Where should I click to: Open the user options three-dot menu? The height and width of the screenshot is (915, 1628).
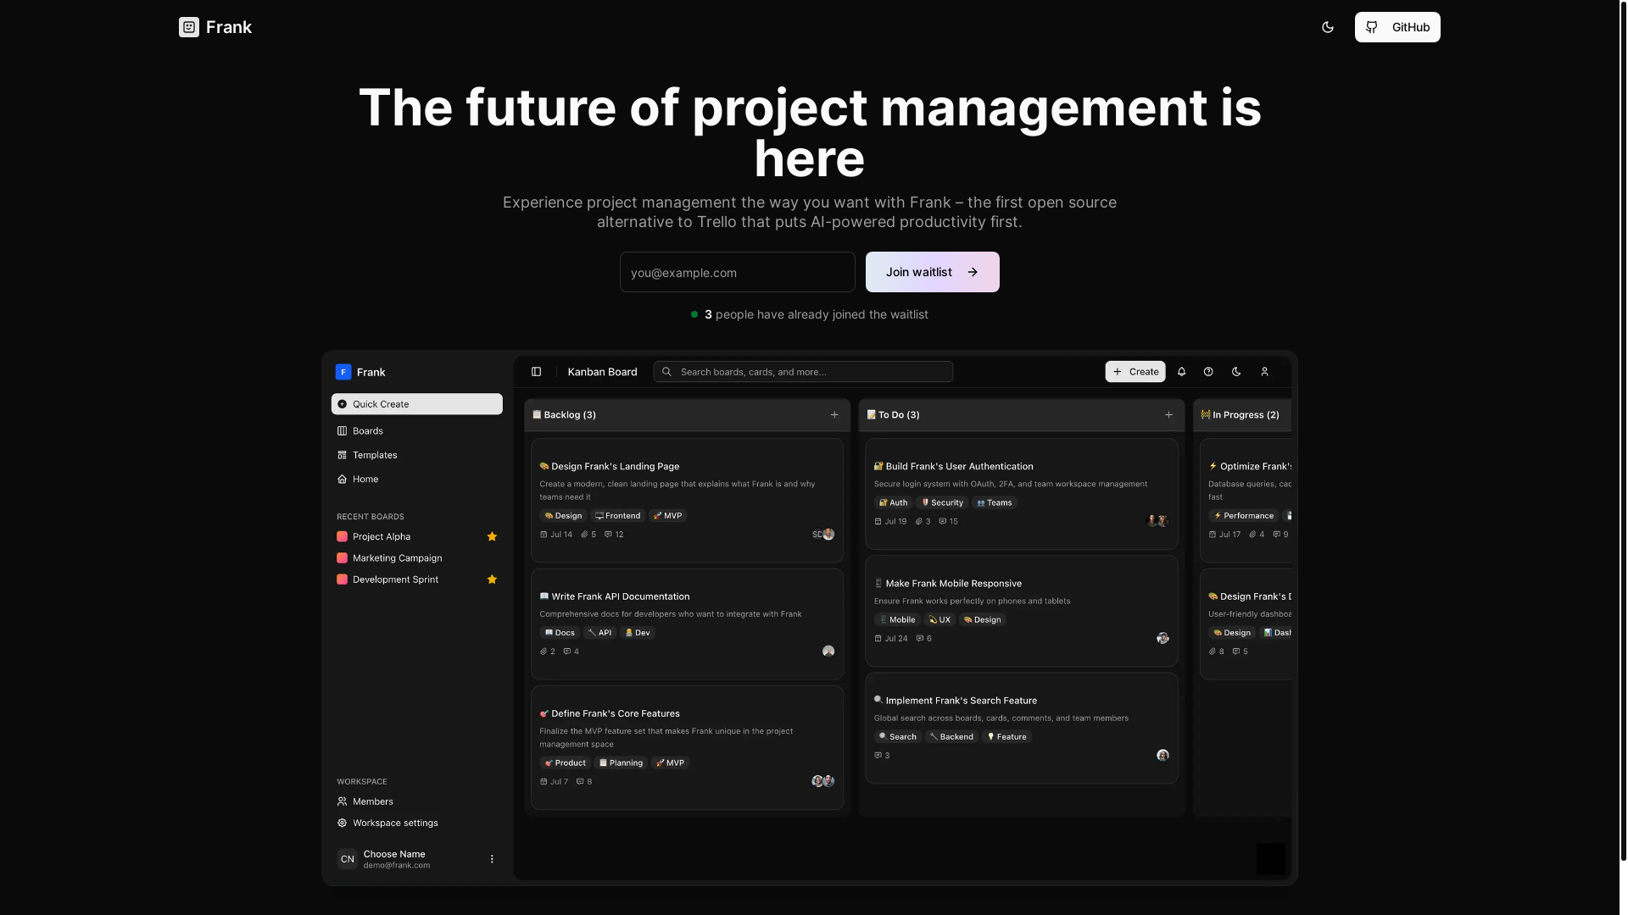(x=492, y=859)
